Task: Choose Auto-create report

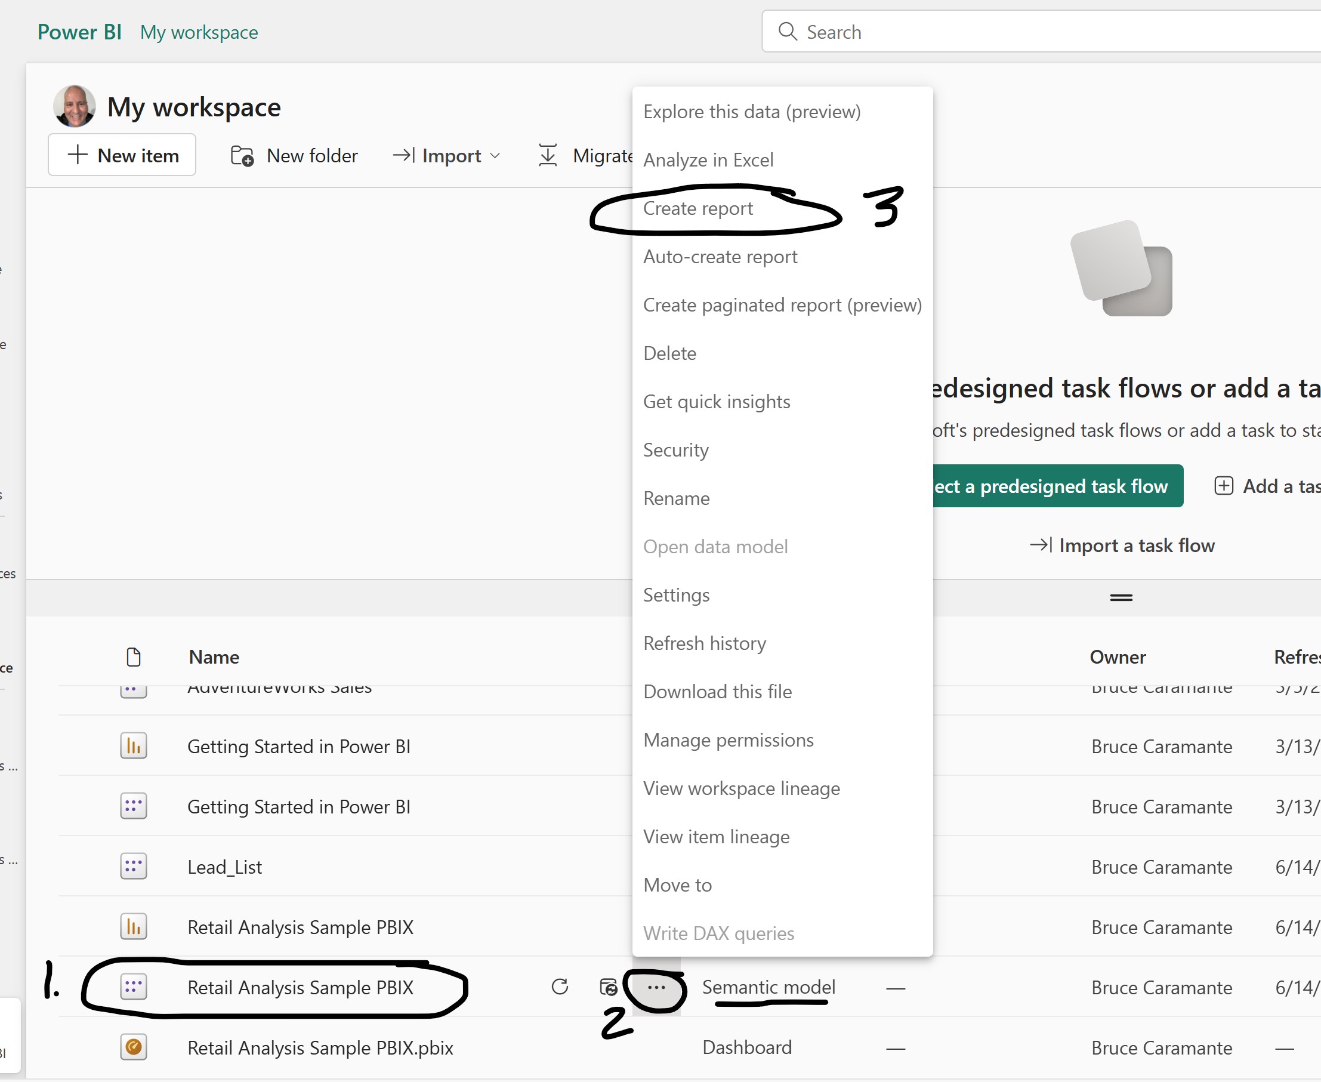Action: pyautogui.click(x=720, y=257)
